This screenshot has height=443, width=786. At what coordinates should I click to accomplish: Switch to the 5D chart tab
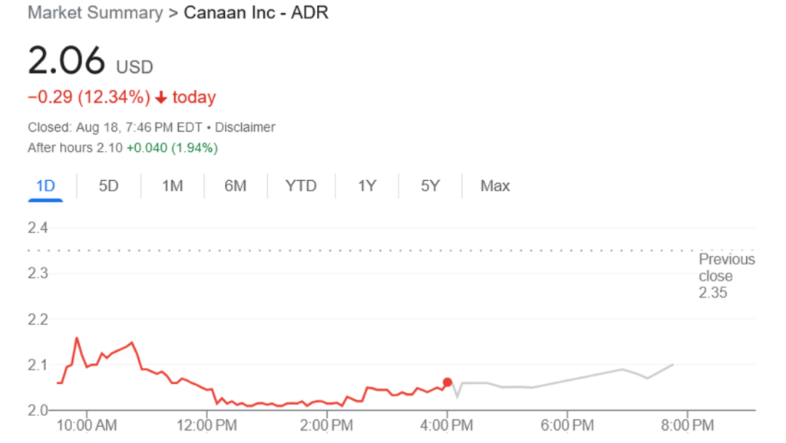(109, 186)
